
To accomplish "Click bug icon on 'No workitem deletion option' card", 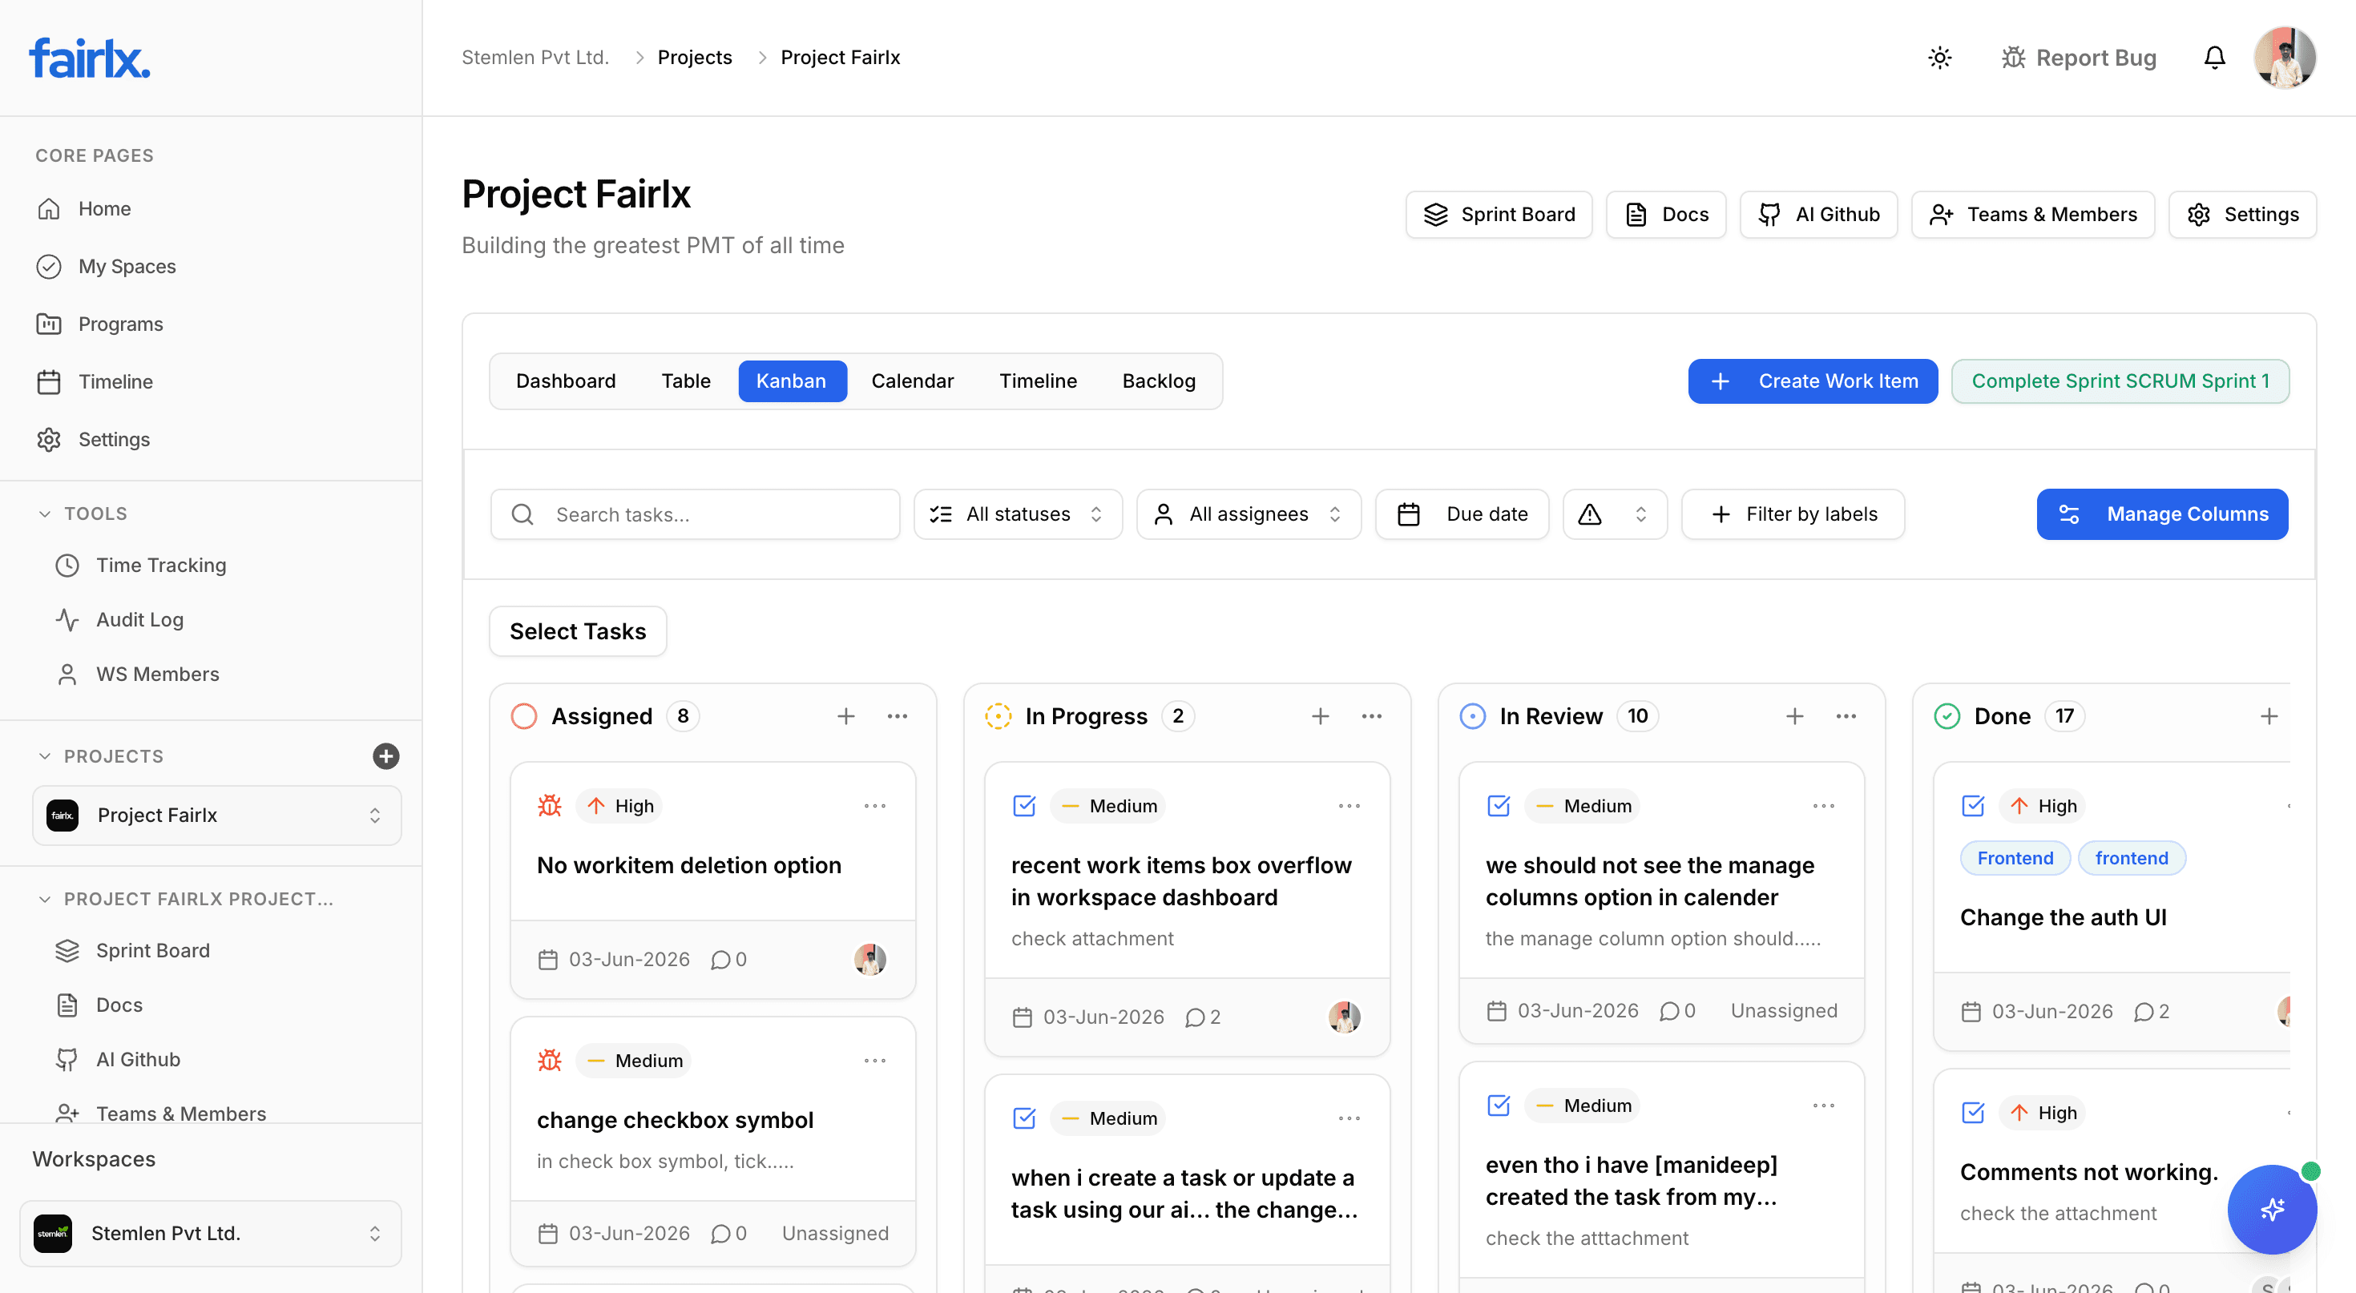I will coord(550,806).
